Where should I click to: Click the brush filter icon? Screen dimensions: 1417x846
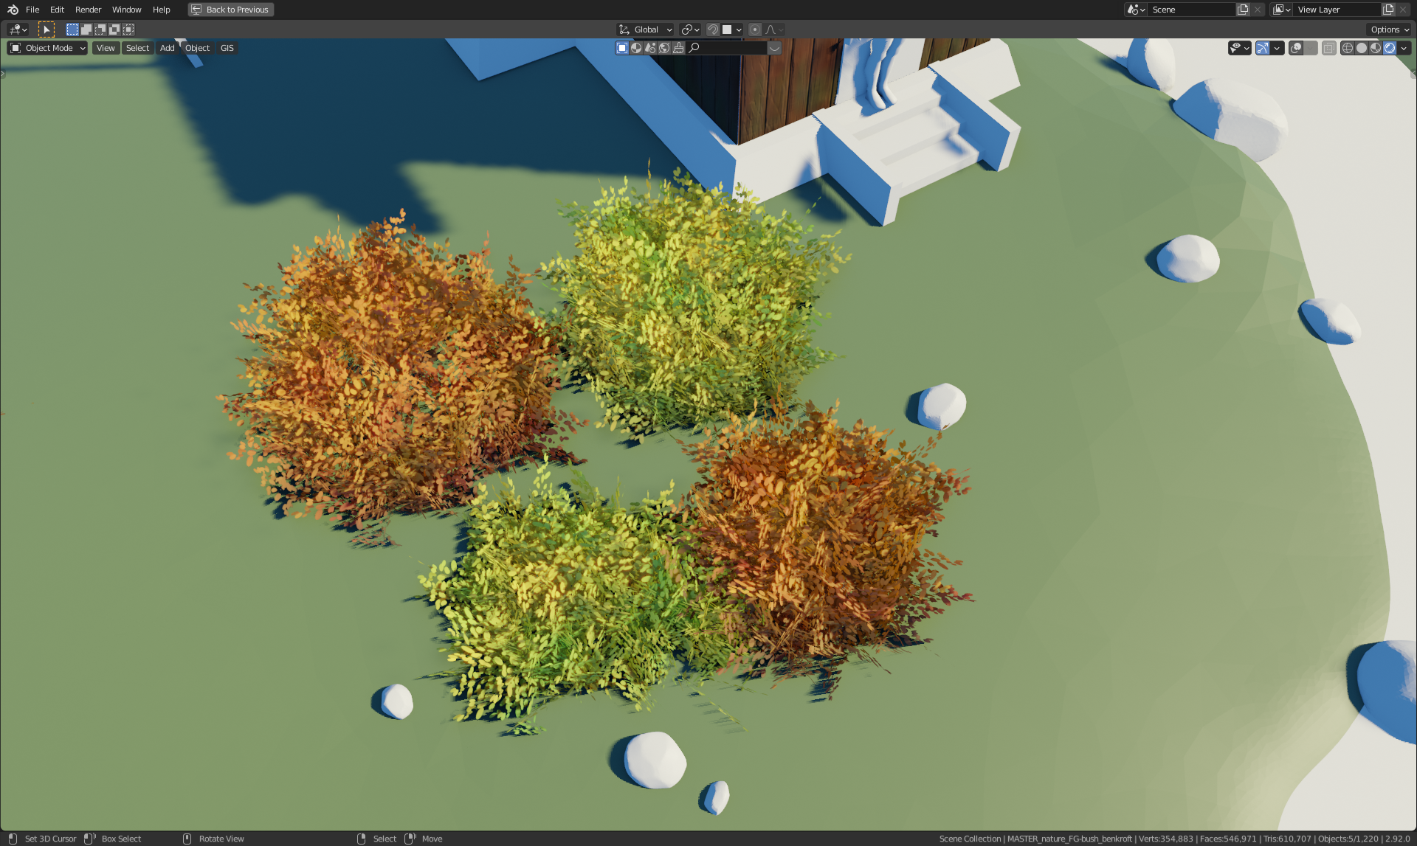click(678, 48)
